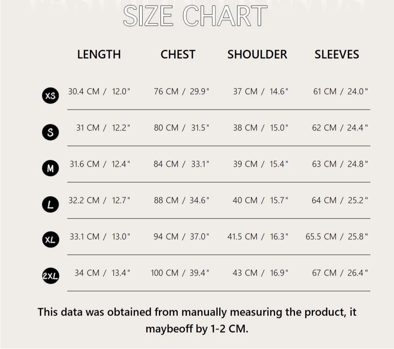Click the SLEEVES column header
This screenshot has width=394, height=349.
click(337, 54)
